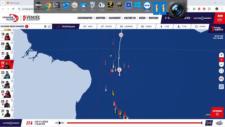Favorite the skipper ranked 23
225x127 pixels.
(12, 72)
